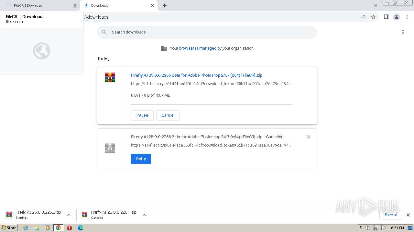Show hidden system tray icons
This screenshot has width=414, height=232.
pyautogui.click(x=361, y=228)
